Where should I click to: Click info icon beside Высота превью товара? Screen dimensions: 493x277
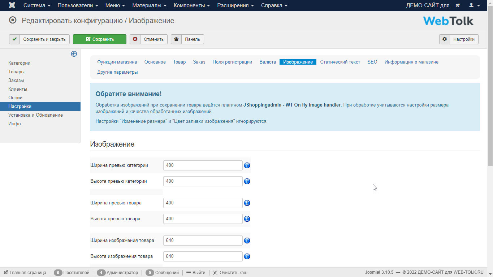tap(247, 219)
